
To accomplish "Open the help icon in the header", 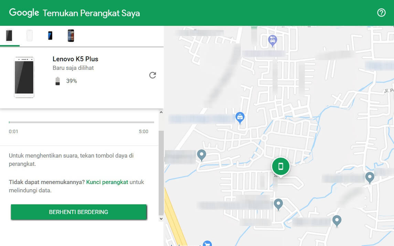I will 381,13.
